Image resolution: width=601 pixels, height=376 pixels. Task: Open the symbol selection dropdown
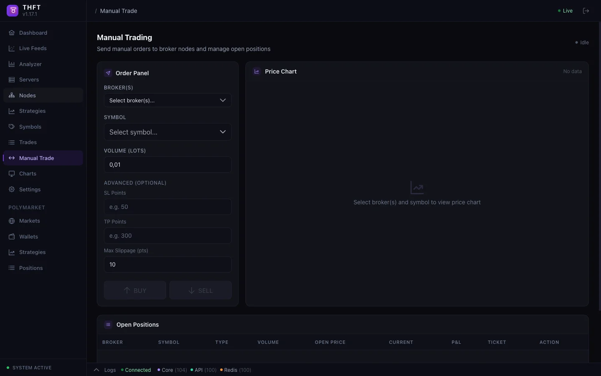coord(167,132)
